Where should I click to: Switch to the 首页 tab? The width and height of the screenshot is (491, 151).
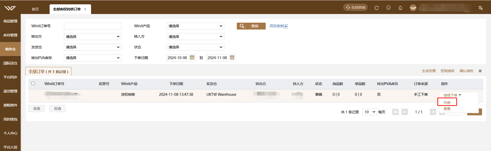pyautogui.click(x=35, y=9)
